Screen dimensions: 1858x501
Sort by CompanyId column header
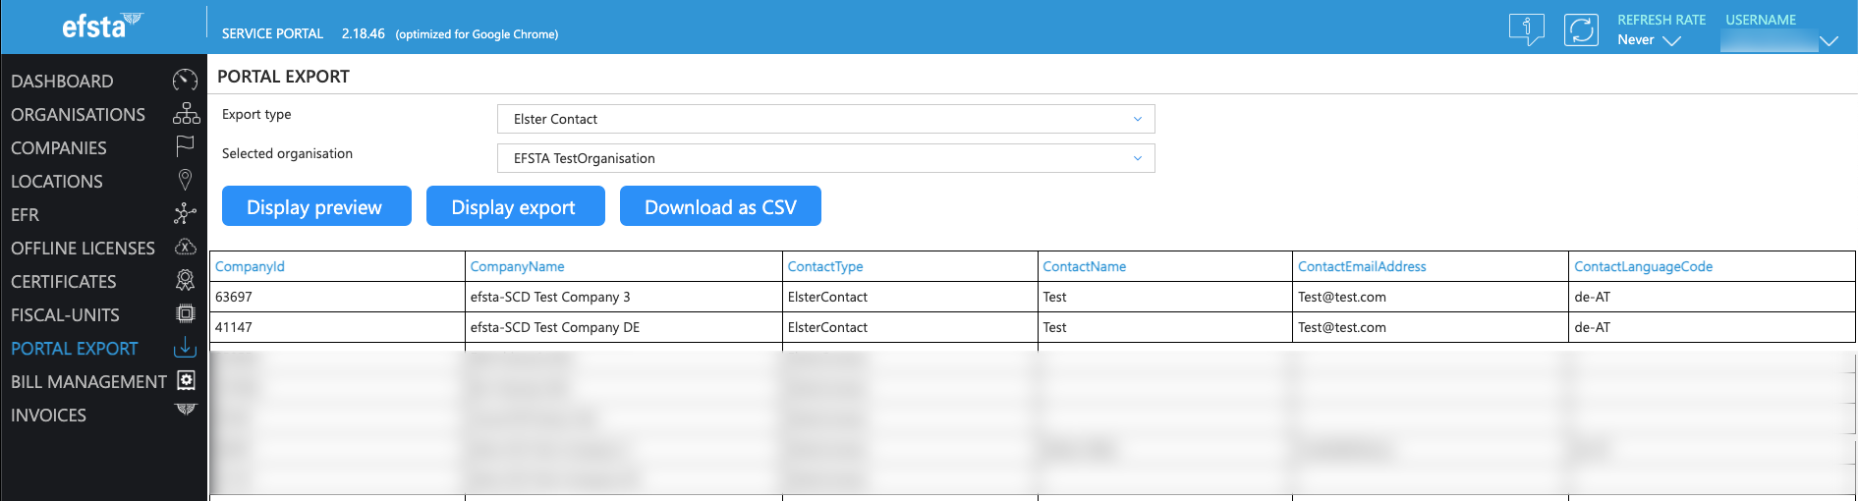250,266
